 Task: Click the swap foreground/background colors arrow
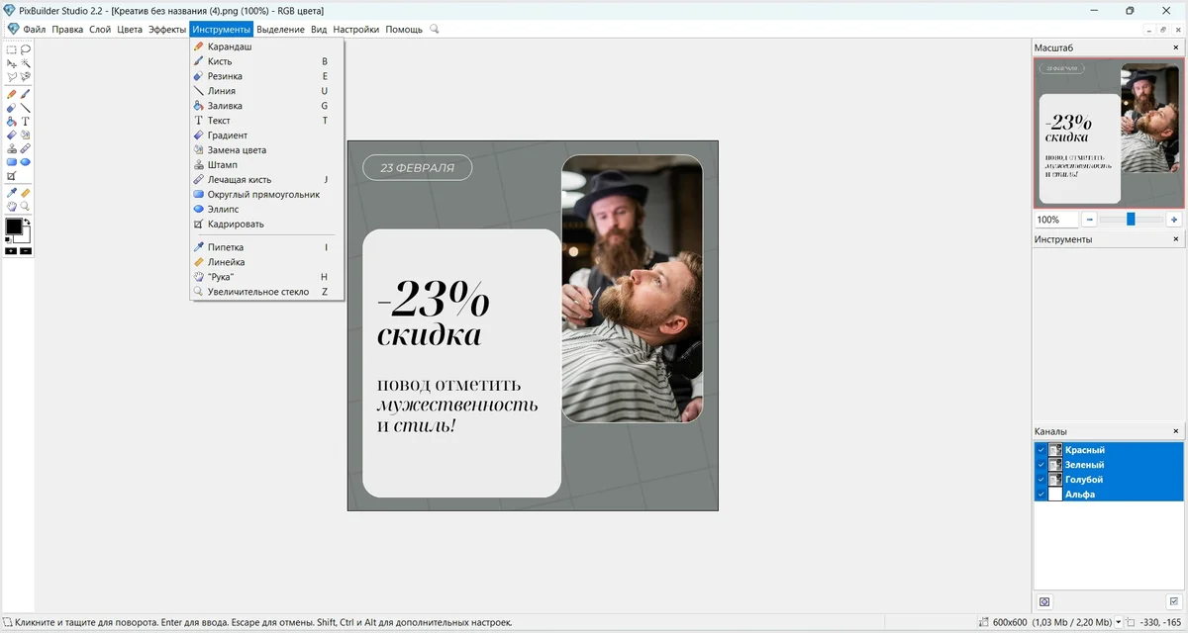27,223
